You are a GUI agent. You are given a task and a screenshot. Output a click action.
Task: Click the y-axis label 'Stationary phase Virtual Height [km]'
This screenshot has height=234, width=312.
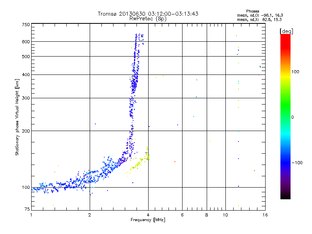point(17,117)
